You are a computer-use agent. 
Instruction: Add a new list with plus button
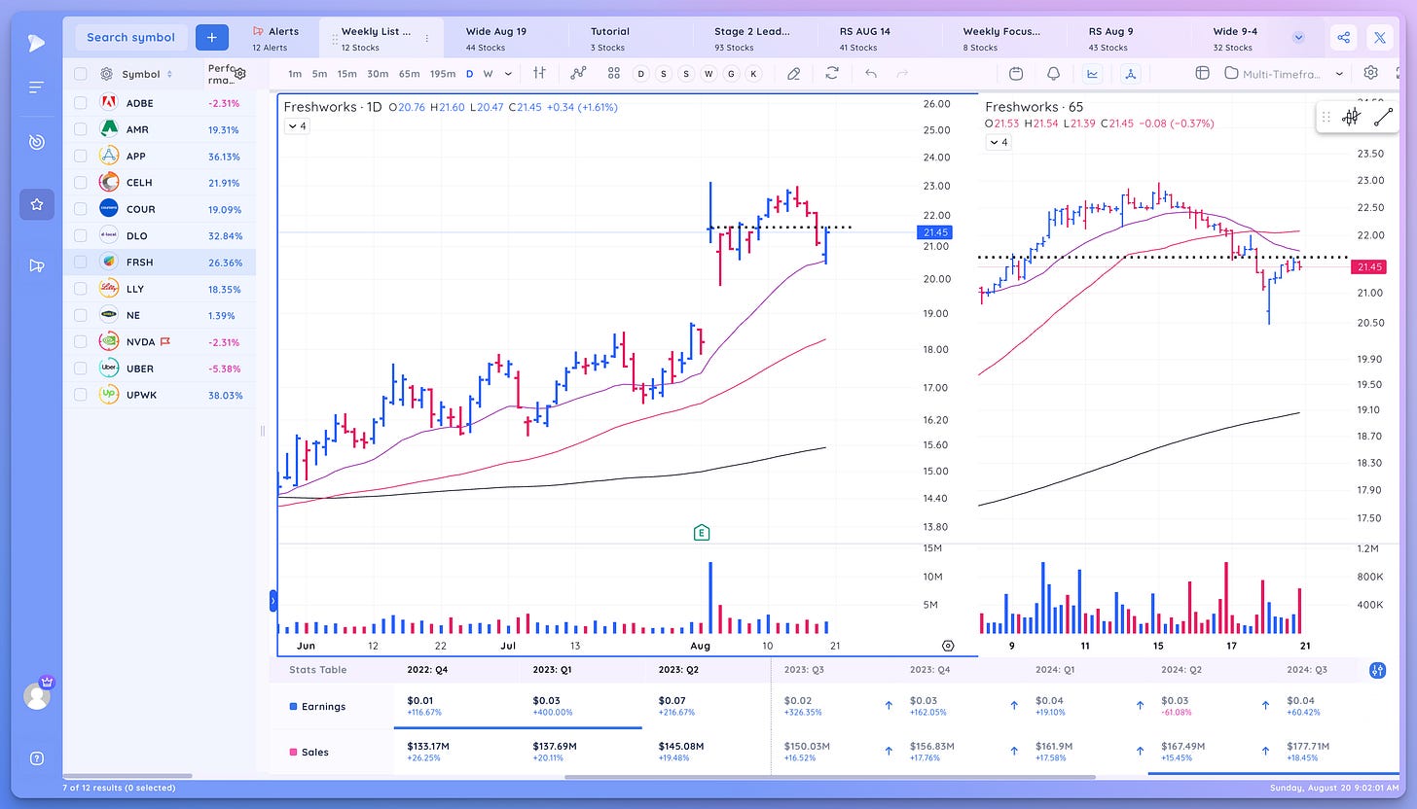(x=212, y=38)
